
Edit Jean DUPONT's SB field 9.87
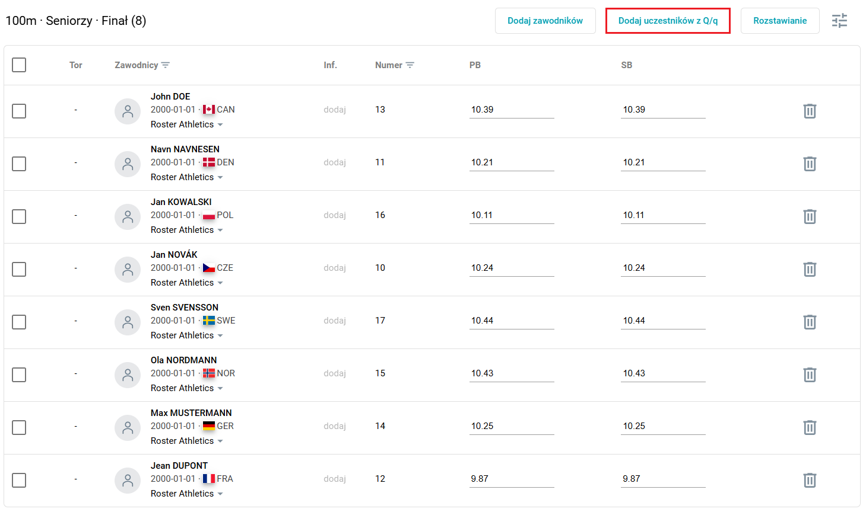[663, 479]
